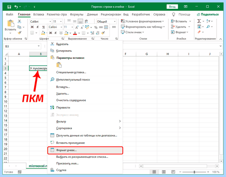Toggle Italic К in the mini toolbar
Image resolution: width=226 pixels, height=177 pixels.
point(56,33)
